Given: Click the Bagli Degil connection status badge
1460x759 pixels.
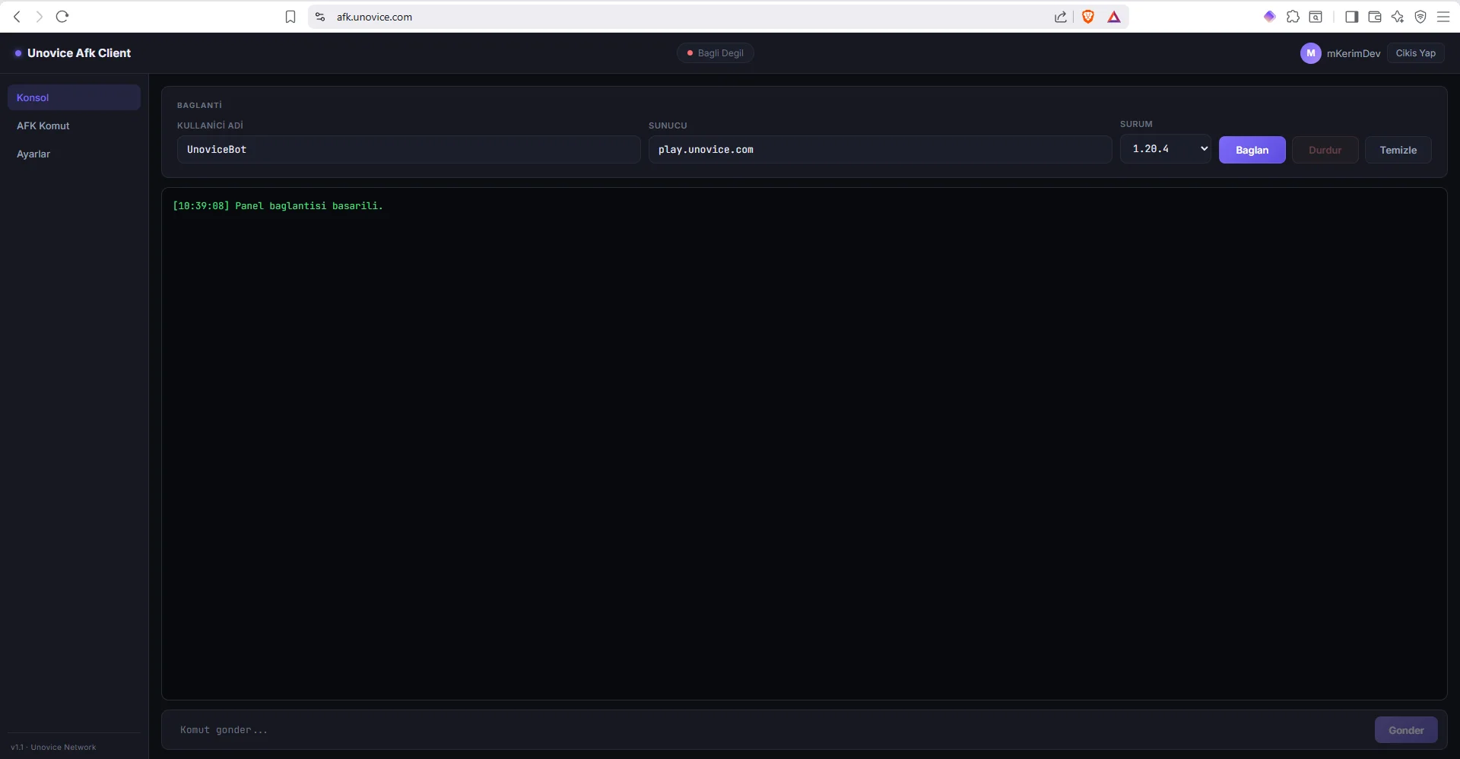Looking at the screenshot, I should [x=716, y=53].
